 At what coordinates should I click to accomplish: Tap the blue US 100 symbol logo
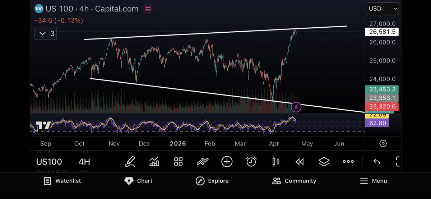39,9
